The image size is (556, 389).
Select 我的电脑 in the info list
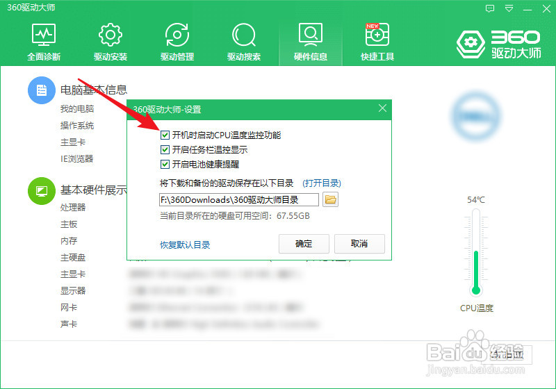coord(77,109)
